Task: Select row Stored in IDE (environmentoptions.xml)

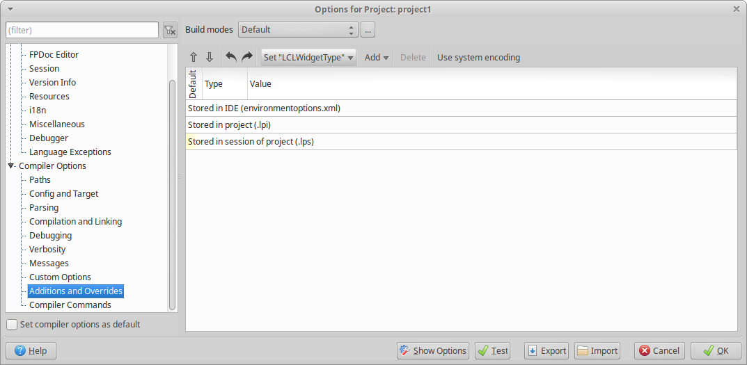Action: point(461,108)
